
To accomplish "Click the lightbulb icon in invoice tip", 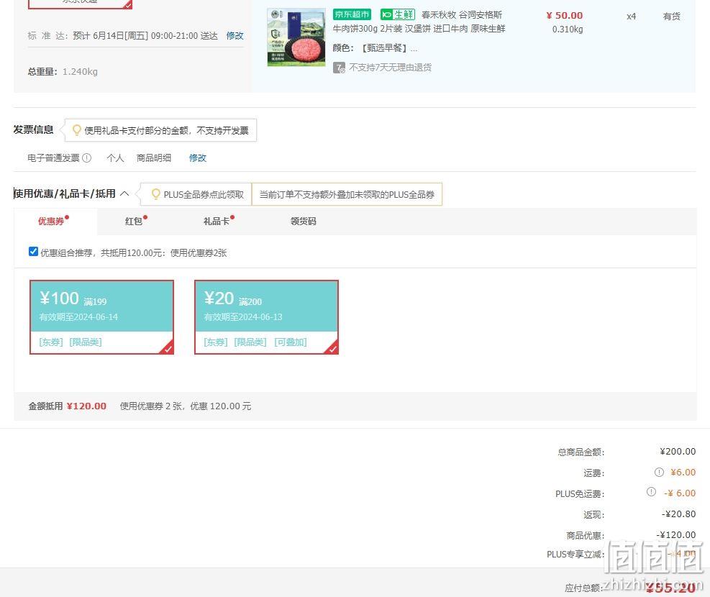I will coord(76,130).
